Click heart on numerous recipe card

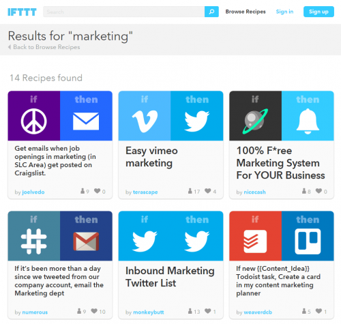pos(94,311)
